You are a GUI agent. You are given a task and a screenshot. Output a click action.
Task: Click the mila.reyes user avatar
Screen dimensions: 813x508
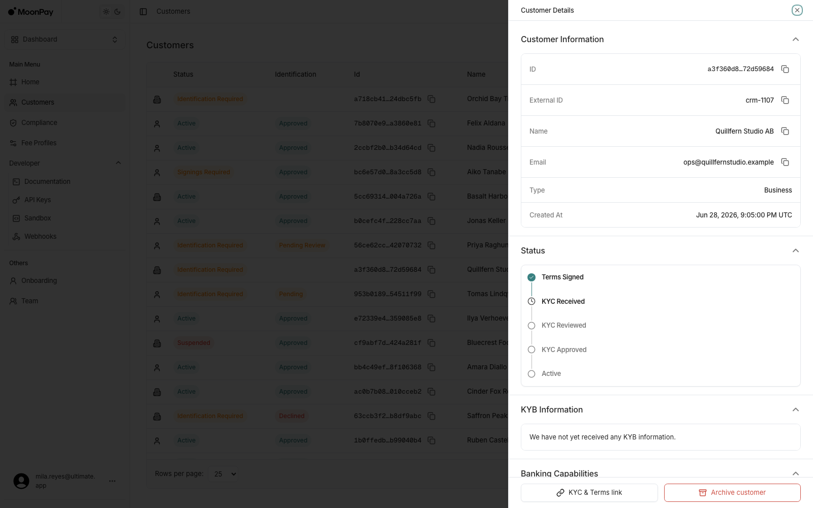[x=21, y=481]
